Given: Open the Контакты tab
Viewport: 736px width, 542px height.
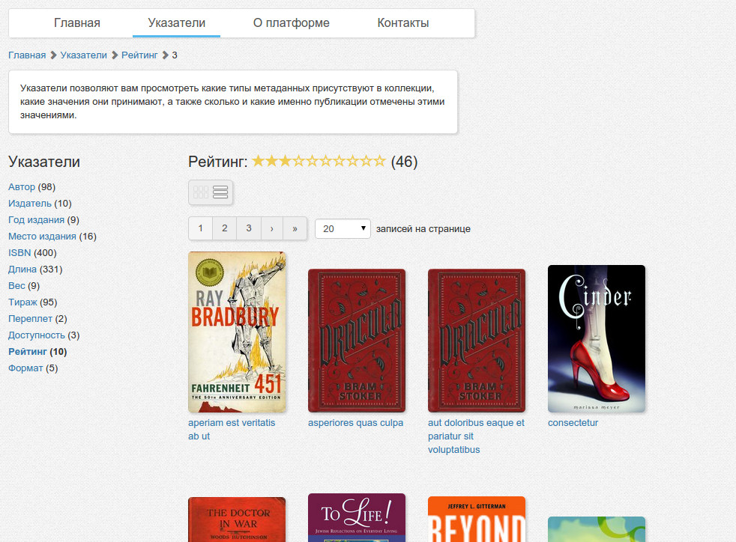Looking at the screenshot, I should [x=403, y=23].
